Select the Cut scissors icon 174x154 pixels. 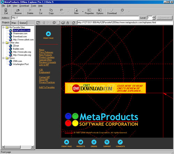coord(40,12)
